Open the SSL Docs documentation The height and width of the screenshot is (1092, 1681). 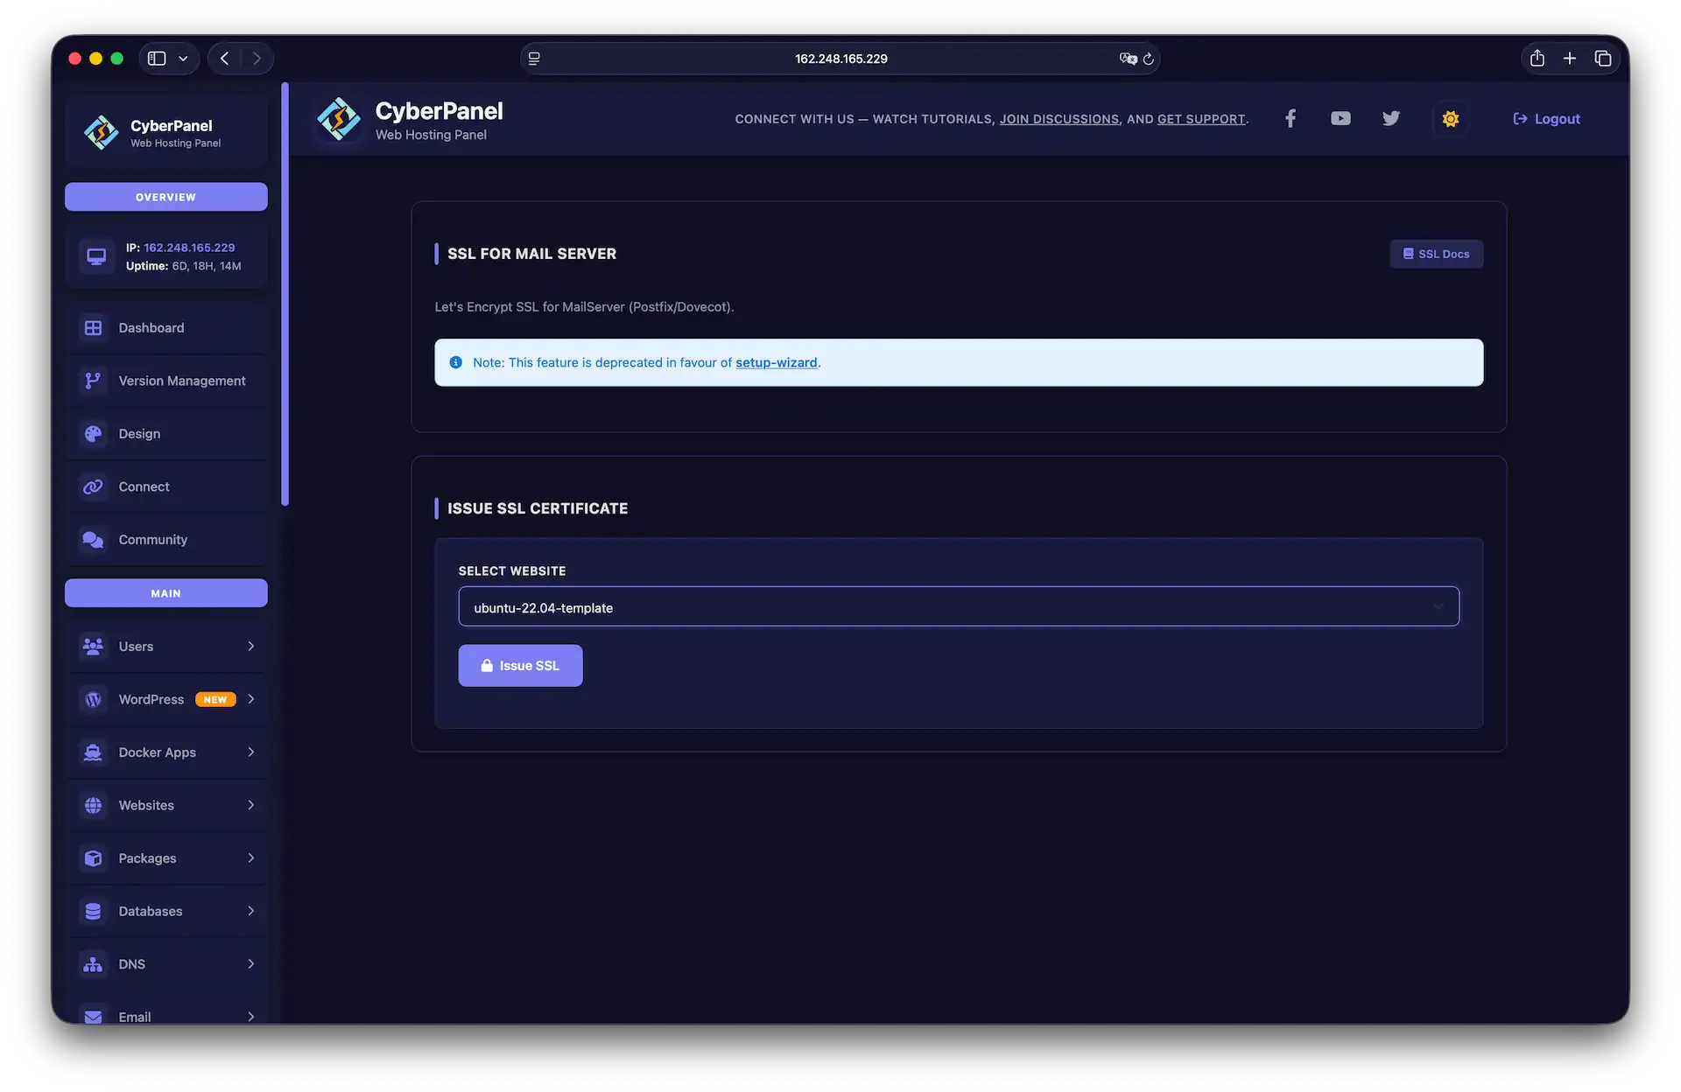tap(1436, 254)
